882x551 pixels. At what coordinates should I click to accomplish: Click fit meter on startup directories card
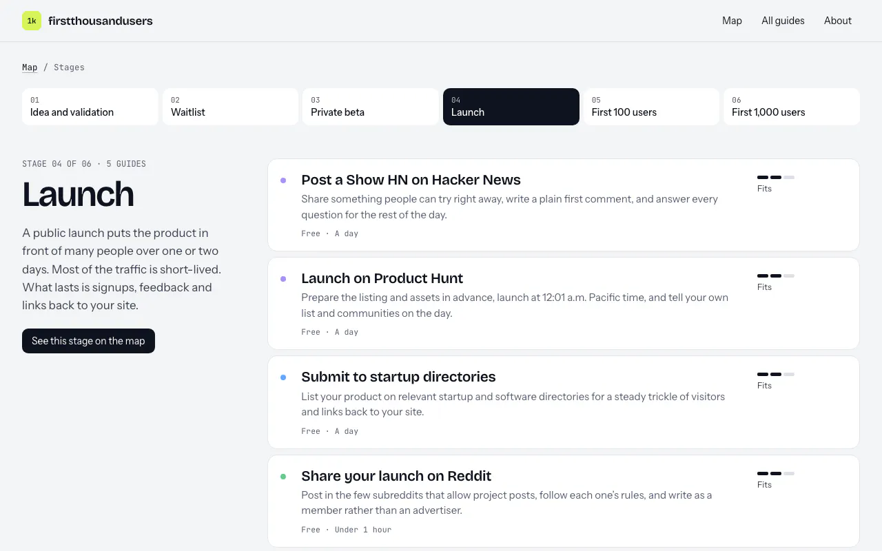[776, 375]
